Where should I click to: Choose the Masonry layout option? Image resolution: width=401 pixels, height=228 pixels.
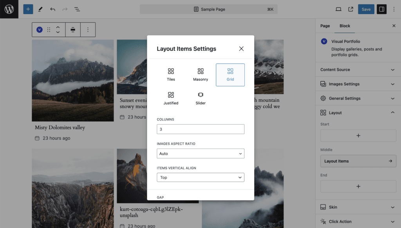tap(200, 75)
